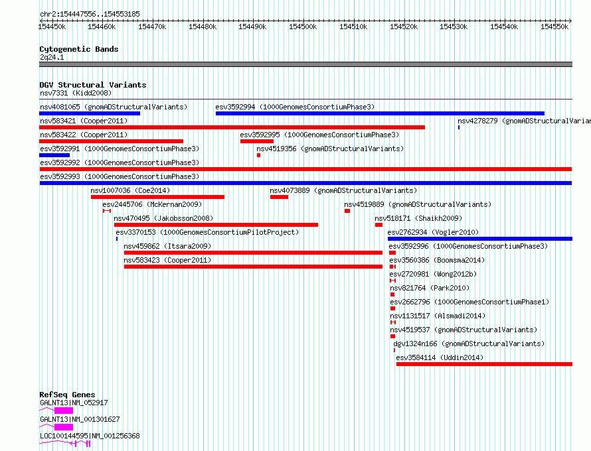Open the nsv4073889 gnomAD variant label
Screen dimensions: 591x451
tap(343, 190)
